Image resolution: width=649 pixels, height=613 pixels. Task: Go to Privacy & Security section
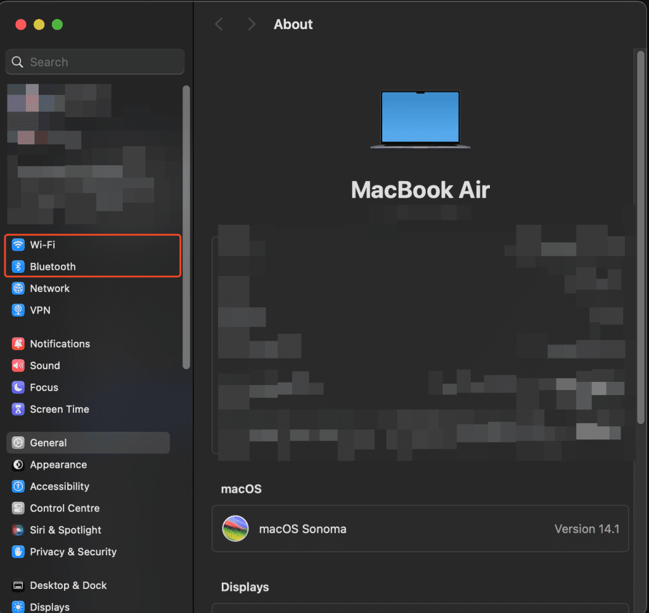pos(73,552)
